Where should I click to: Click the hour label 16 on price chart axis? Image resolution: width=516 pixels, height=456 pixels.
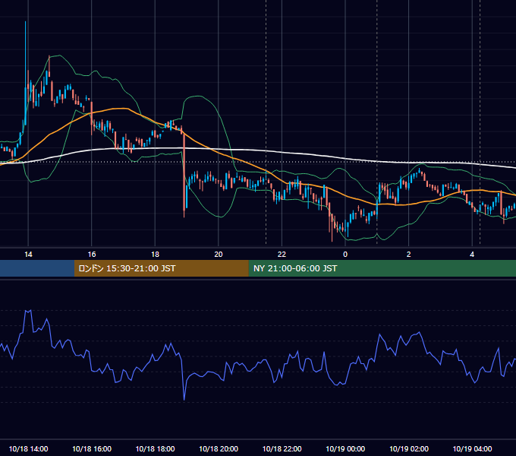(92, 254)
